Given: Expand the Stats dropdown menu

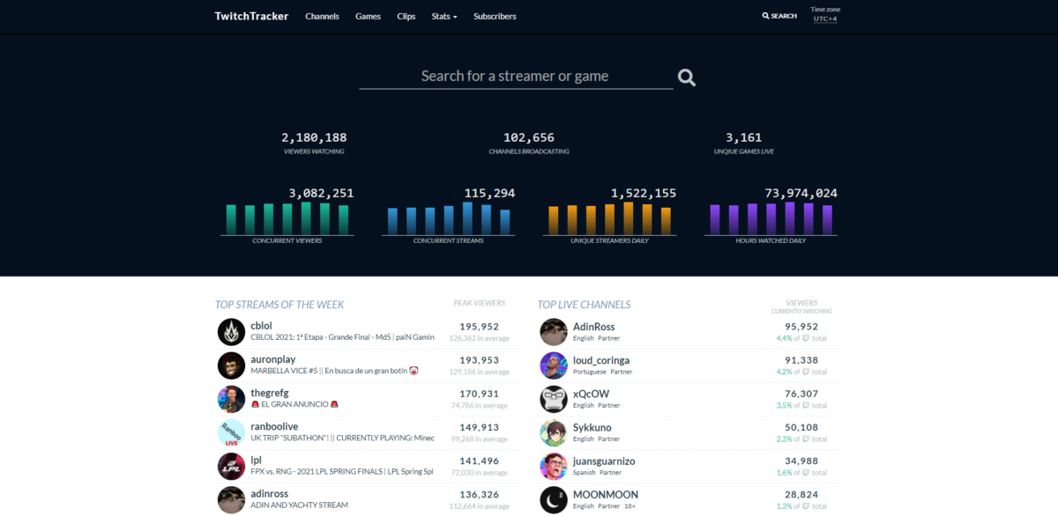Looking at the screenshot, I should click(444, 16).
